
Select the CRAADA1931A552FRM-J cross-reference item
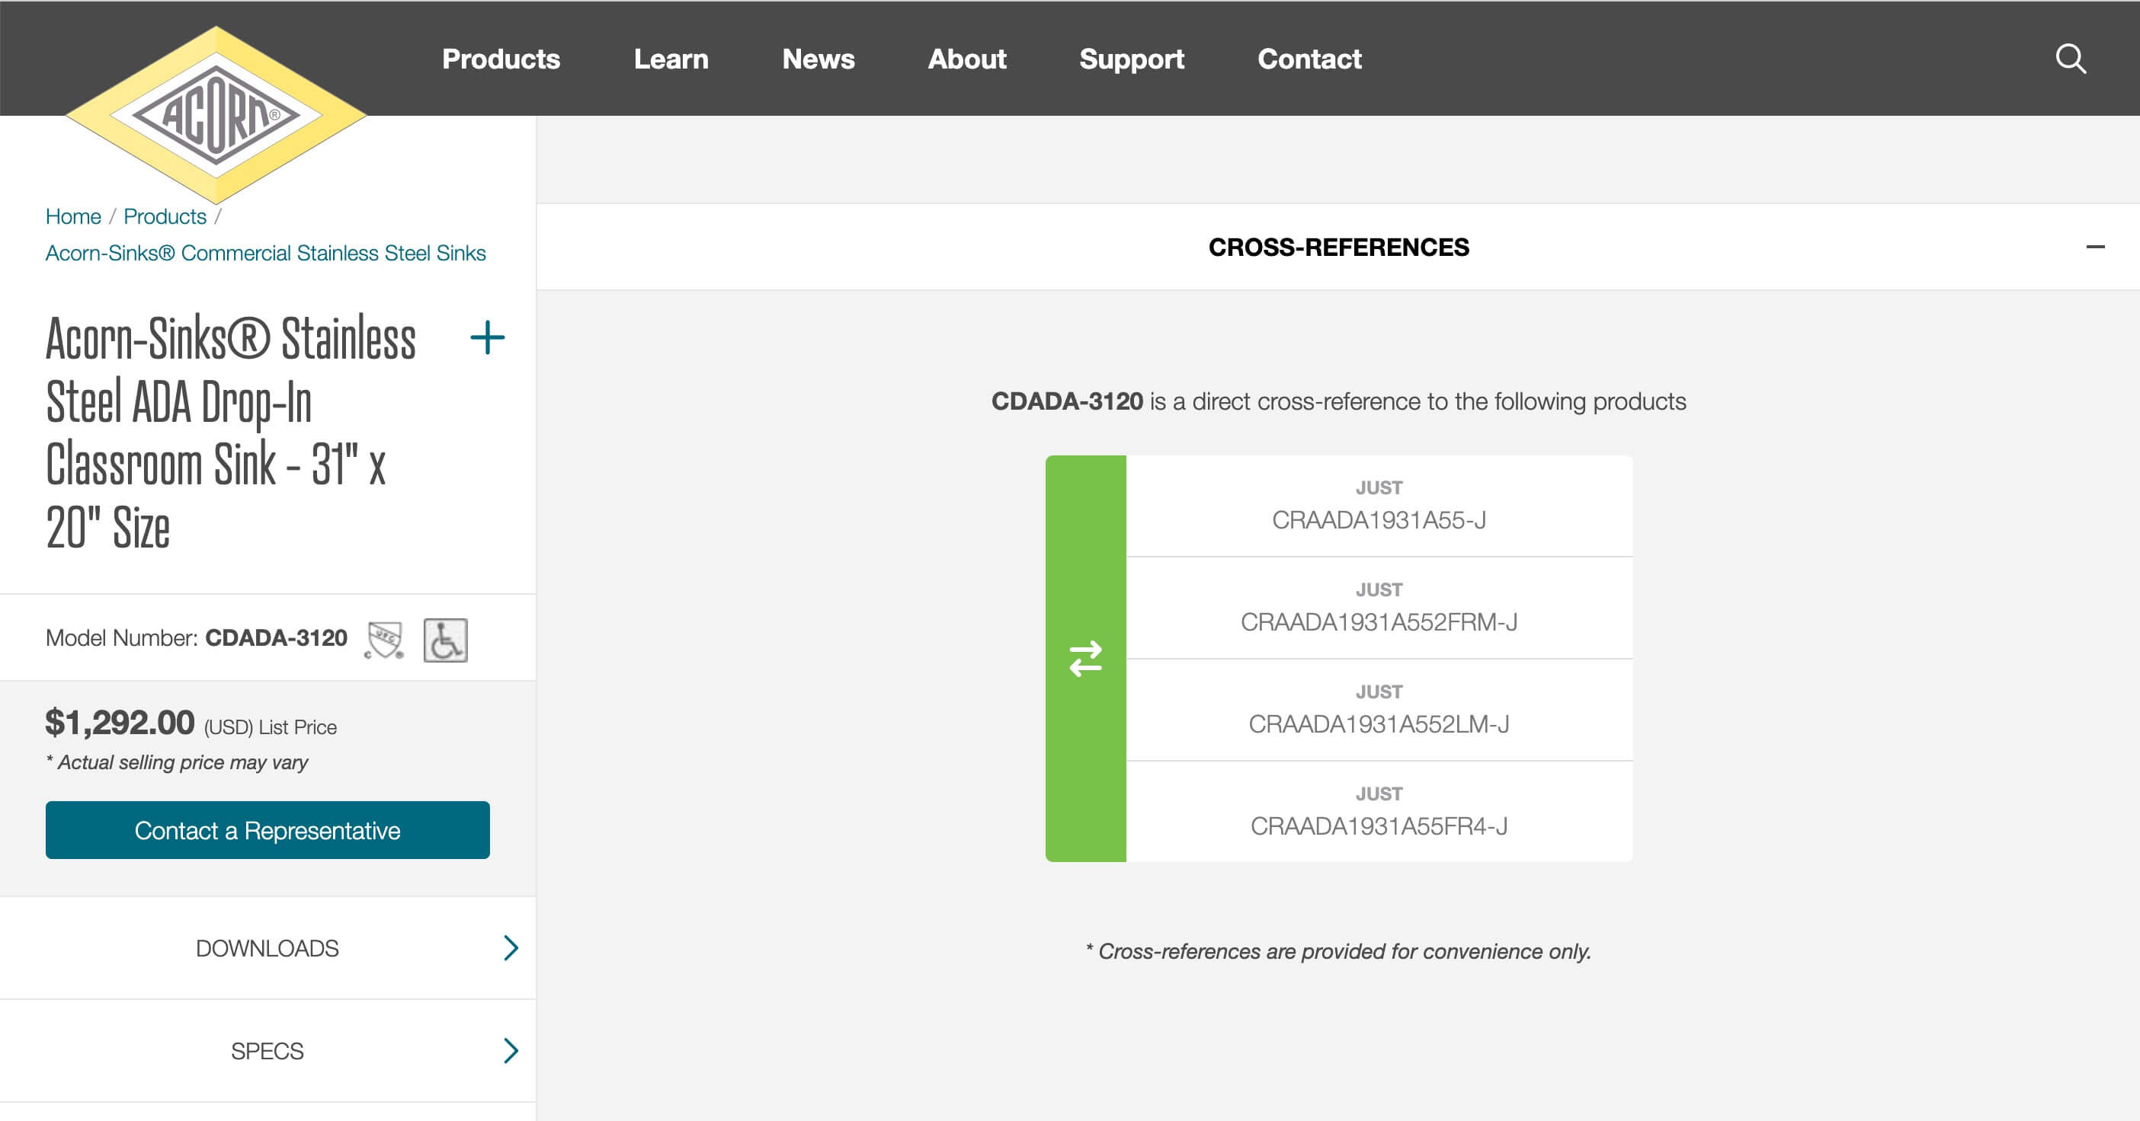pyautogui.click(x=1378, y=608)
